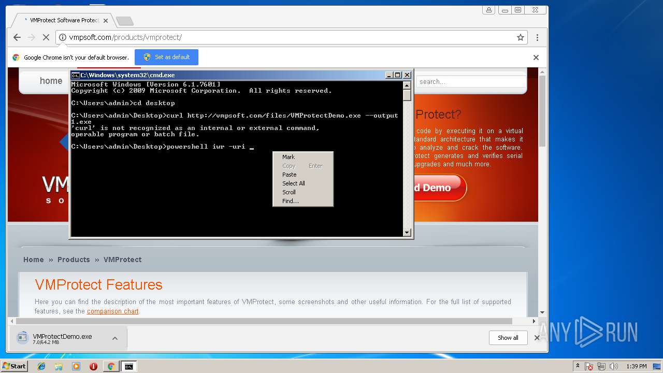The image size is (663, 373).
Task: Stop page loading with the X button
Action: coord(46,37)
